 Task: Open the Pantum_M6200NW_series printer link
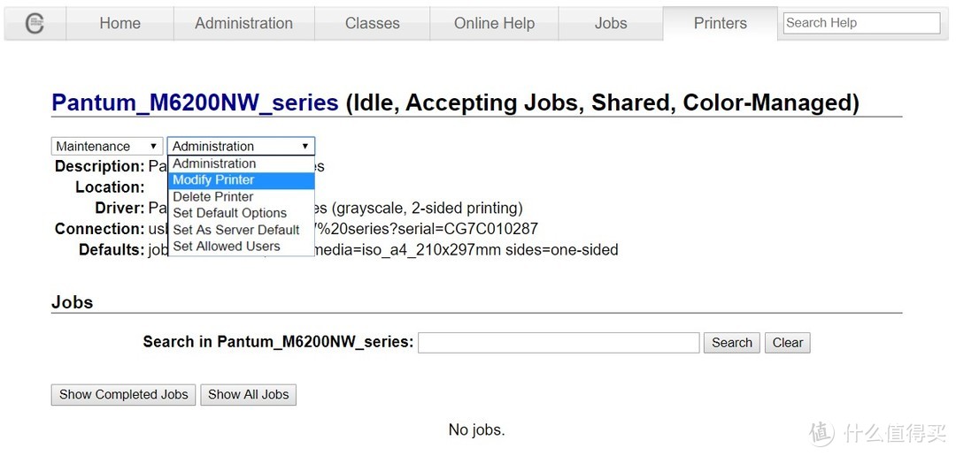point(195,103)
